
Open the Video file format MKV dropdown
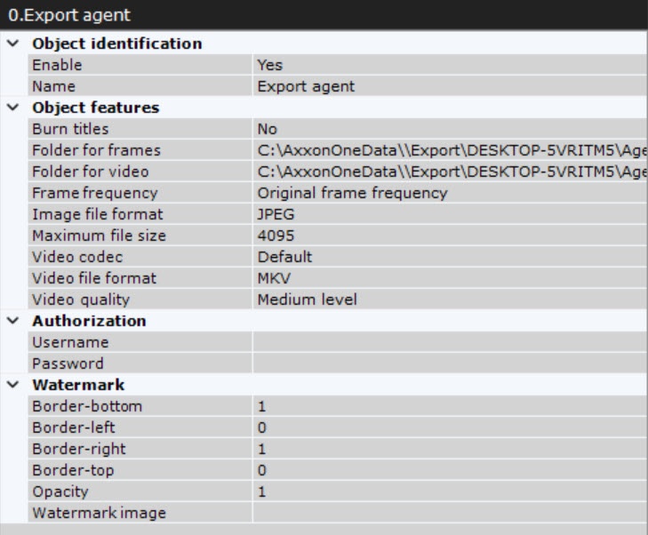[449, 278]
